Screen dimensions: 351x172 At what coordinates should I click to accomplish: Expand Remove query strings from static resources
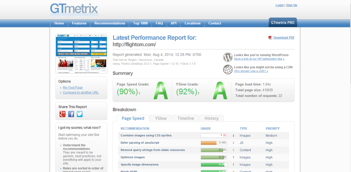coord(153,150)
